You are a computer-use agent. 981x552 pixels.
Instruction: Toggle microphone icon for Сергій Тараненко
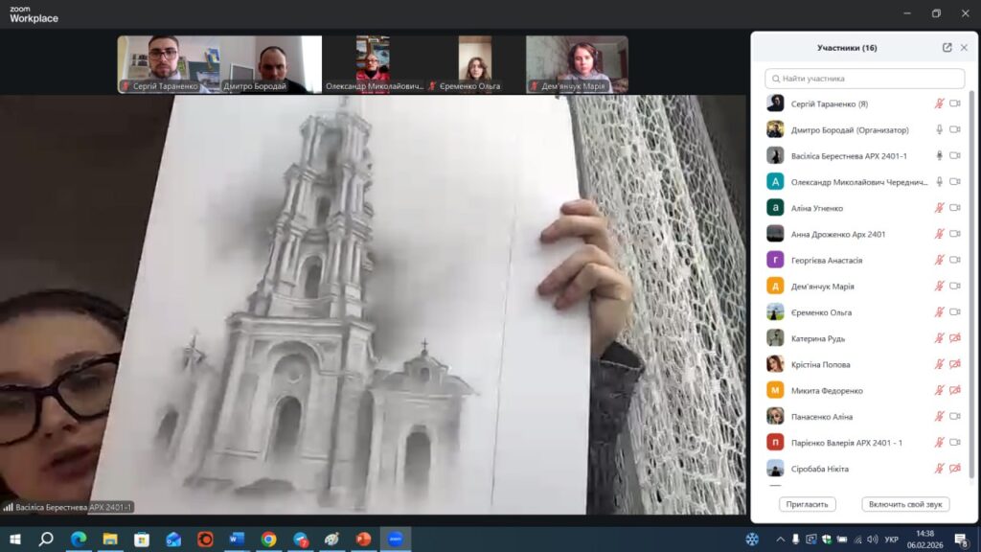click(940, 103)
